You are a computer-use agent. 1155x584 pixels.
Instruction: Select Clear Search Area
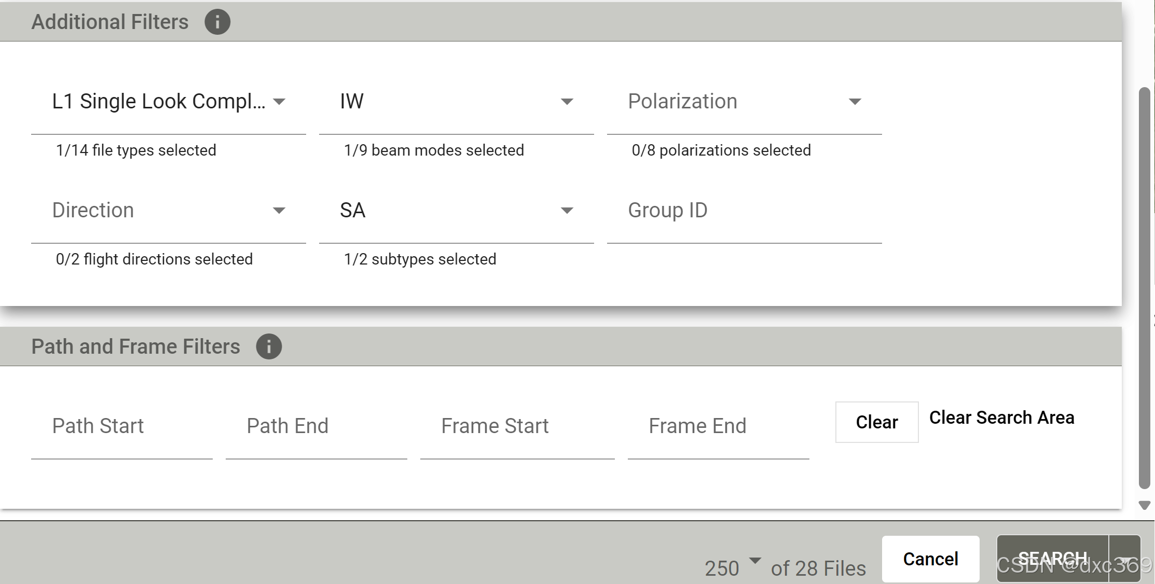1001,418
